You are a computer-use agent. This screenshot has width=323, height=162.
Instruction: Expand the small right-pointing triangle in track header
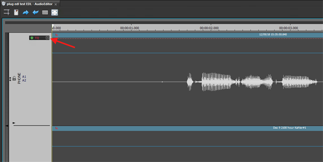[x=14, y=123]
